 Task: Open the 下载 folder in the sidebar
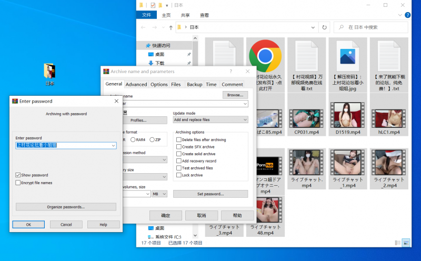[x=159, y=63]
